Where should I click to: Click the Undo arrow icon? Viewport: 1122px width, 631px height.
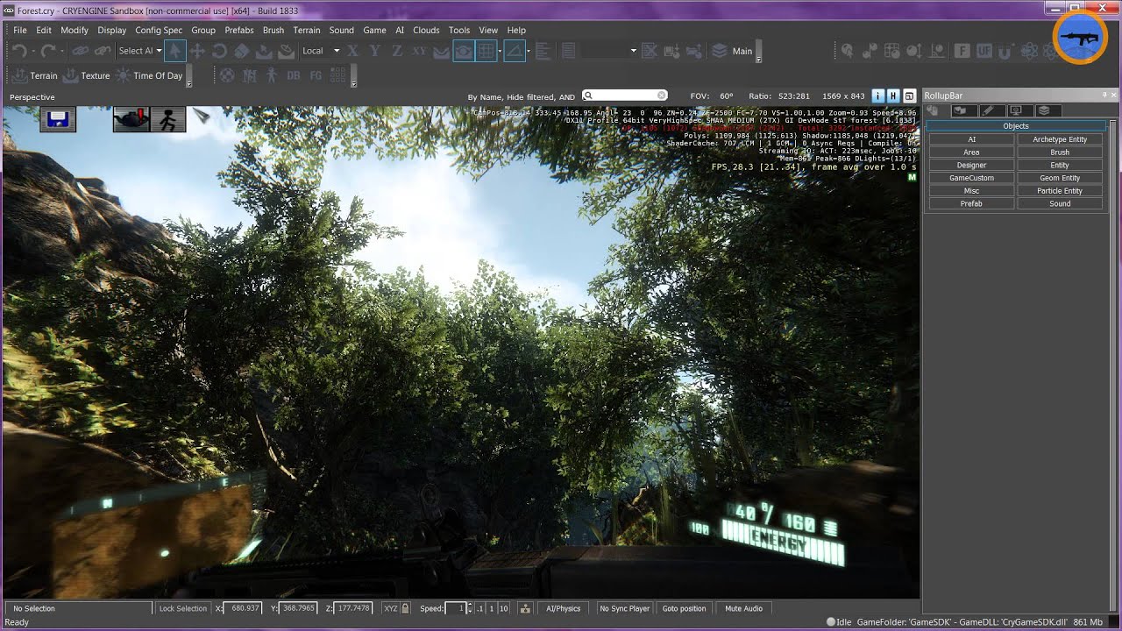(x=18, y=51)
